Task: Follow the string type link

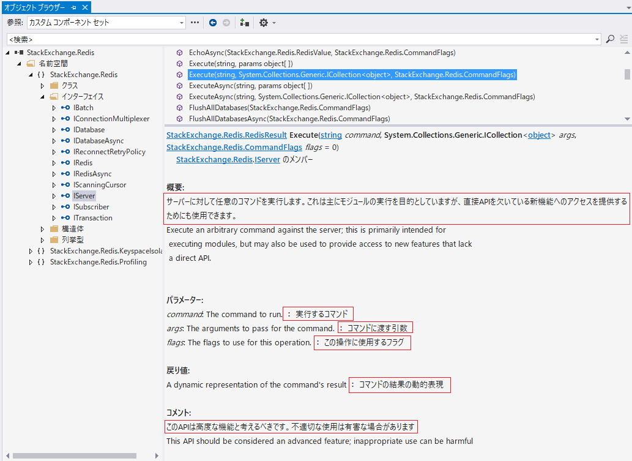Action: click(x=332, y=135)
